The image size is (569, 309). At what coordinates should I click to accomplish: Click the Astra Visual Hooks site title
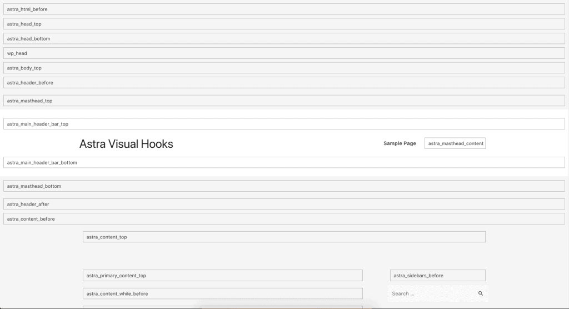tap(126, 144)
